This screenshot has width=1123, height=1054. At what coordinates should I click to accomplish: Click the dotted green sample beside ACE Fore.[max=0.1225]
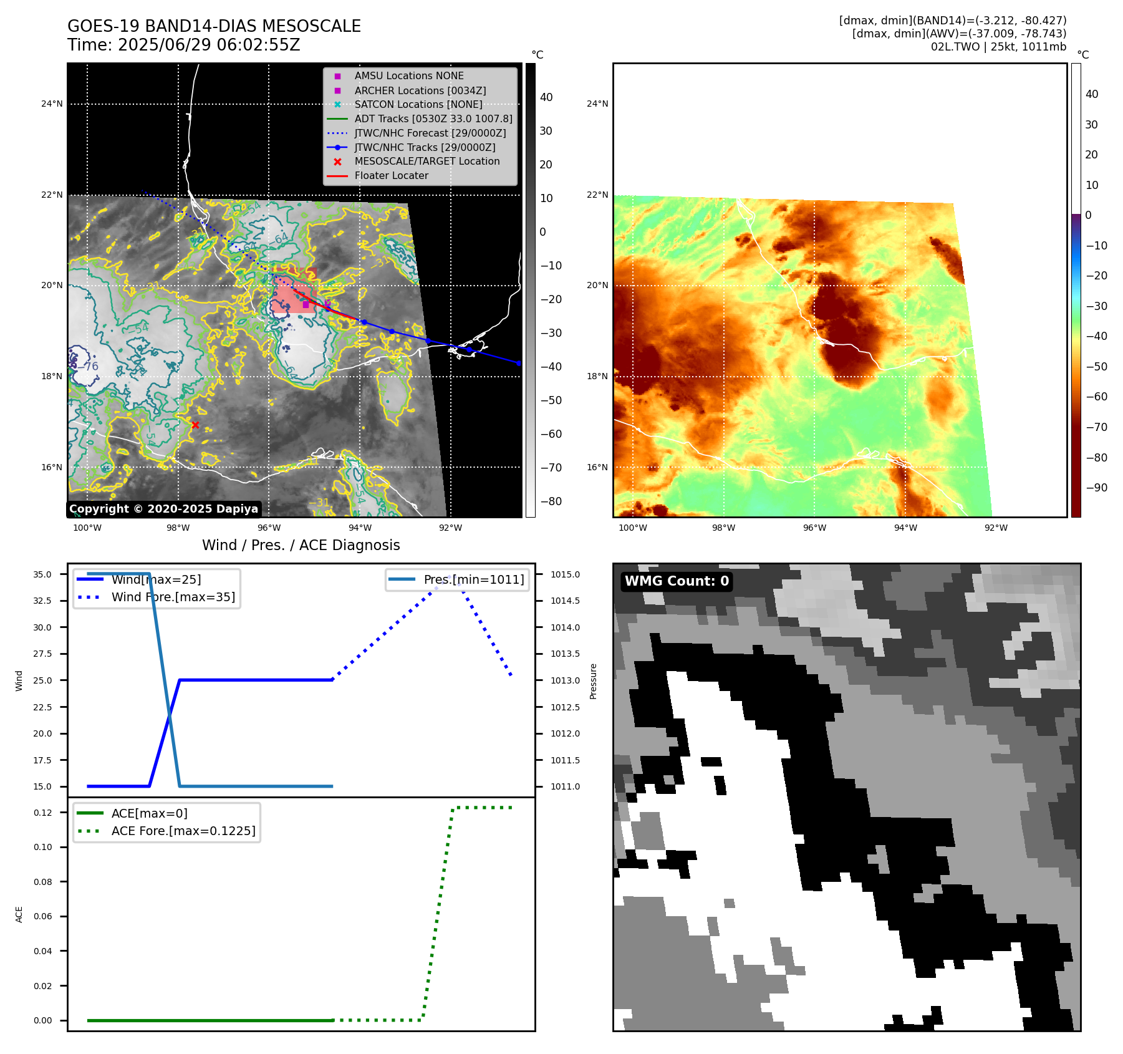[90, 831]
